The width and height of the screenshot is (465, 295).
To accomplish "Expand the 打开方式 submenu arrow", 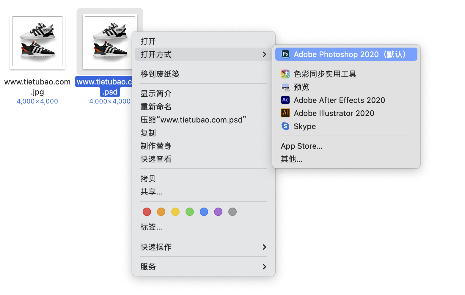I will click(264, 54).
